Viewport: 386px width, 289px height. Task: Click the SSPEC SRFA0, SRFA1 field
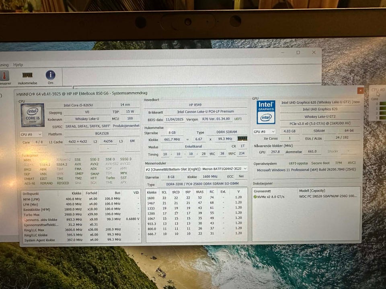pyautogui.click(x=87, y=126)
